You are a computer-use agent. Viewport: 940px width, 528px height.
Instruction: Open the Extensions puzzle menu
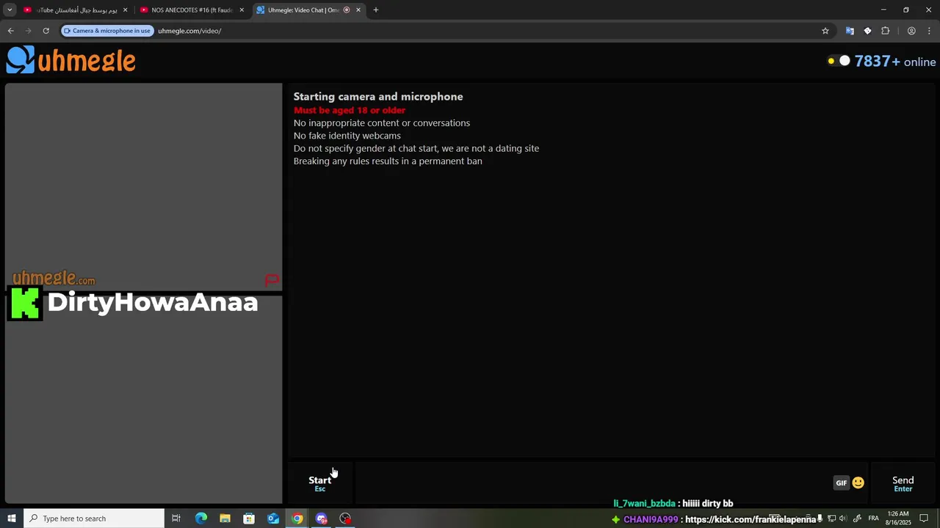pyautogui.click(x=886, y=31)
